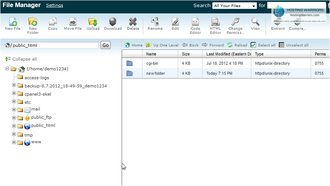Click 'Jul 18, 2012 4:18 PM' date cell
This screenshot has height=186, width=330.
225,63
